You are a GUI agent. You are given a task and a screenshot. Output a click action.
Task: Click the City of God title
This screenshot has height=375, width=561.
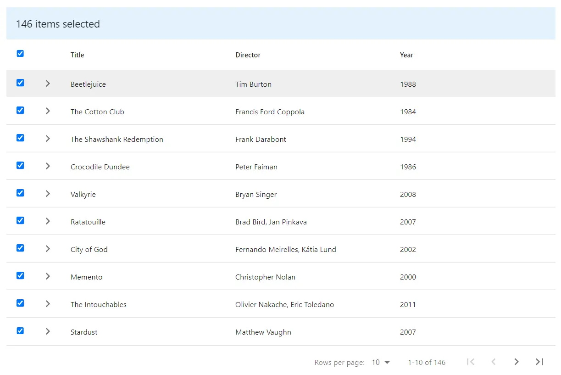(x=89, y=250)
